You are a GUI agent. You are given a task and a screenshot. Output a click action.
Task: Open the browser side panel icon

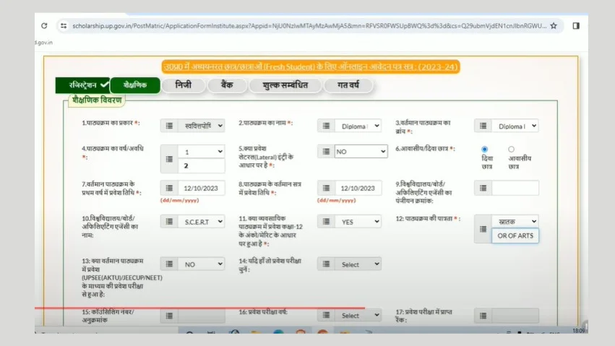pos(576,26)
